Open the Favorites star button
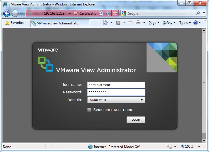The height and width of the screenshot is (152, 209). pos(14,23)
